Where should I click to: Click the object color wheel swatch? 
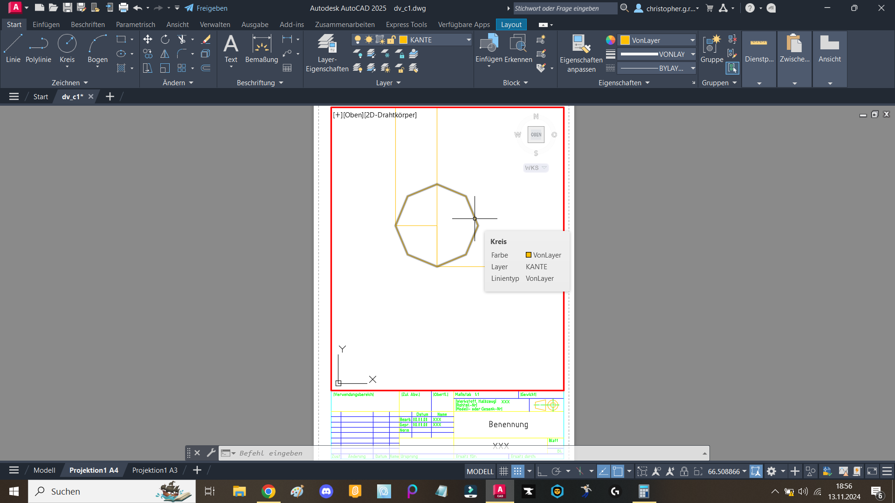(x=610, y=40)
